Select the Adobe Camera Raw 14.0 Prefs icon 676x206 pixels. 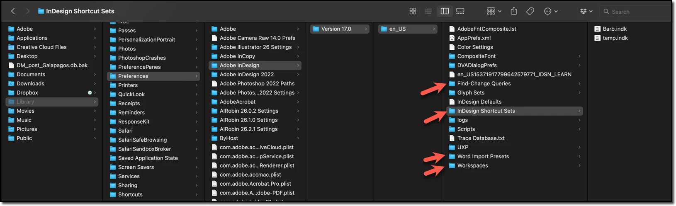[214, 38]
